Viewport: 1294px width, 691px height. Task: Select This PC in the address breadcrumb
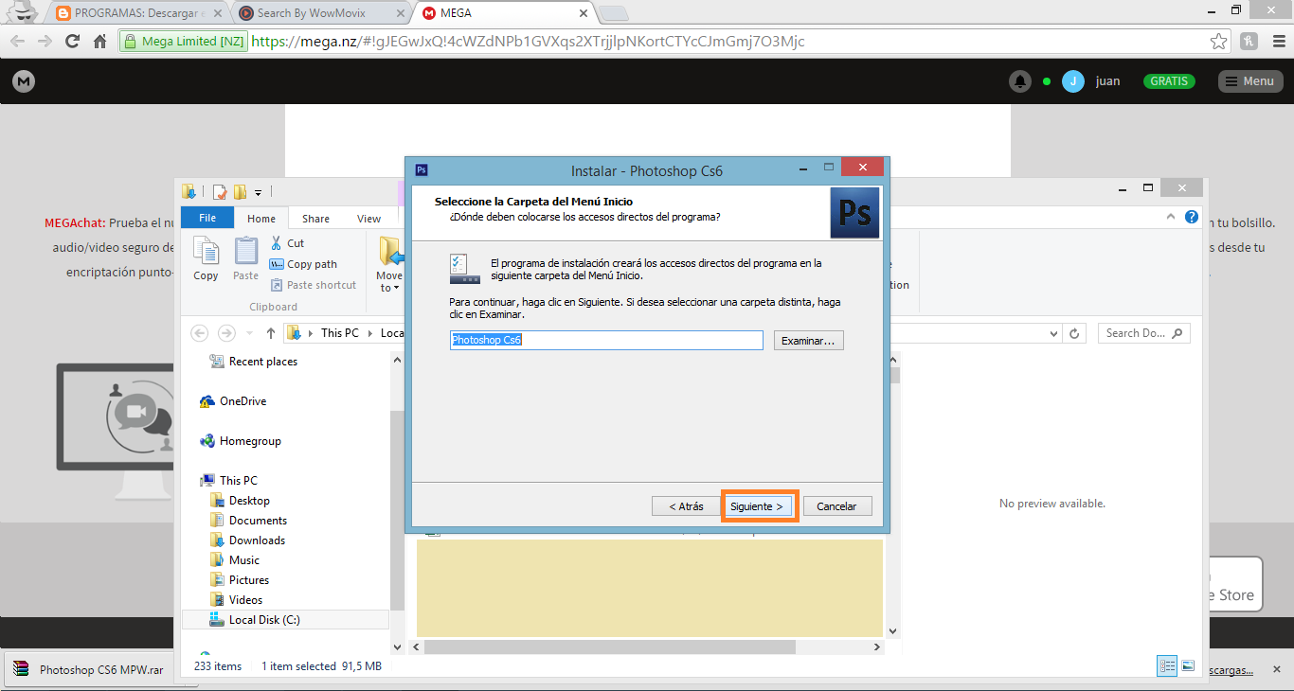tap(339, 333)
